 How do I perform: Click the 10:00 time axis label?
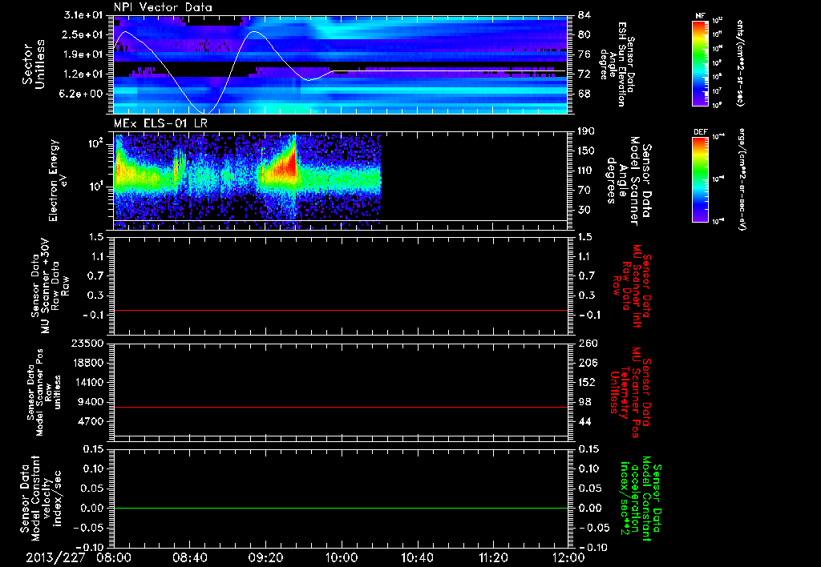(342, 557)
